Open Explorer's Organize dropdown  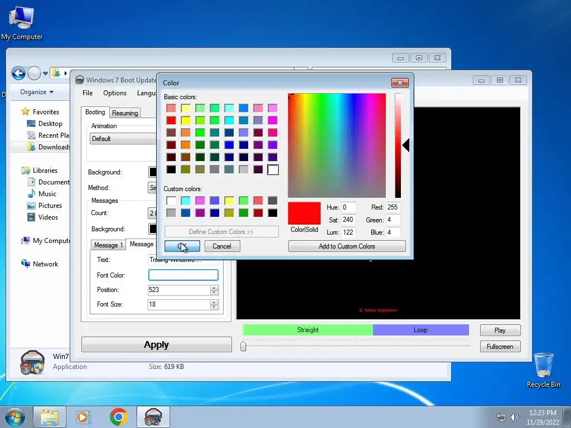pos(37,92)
